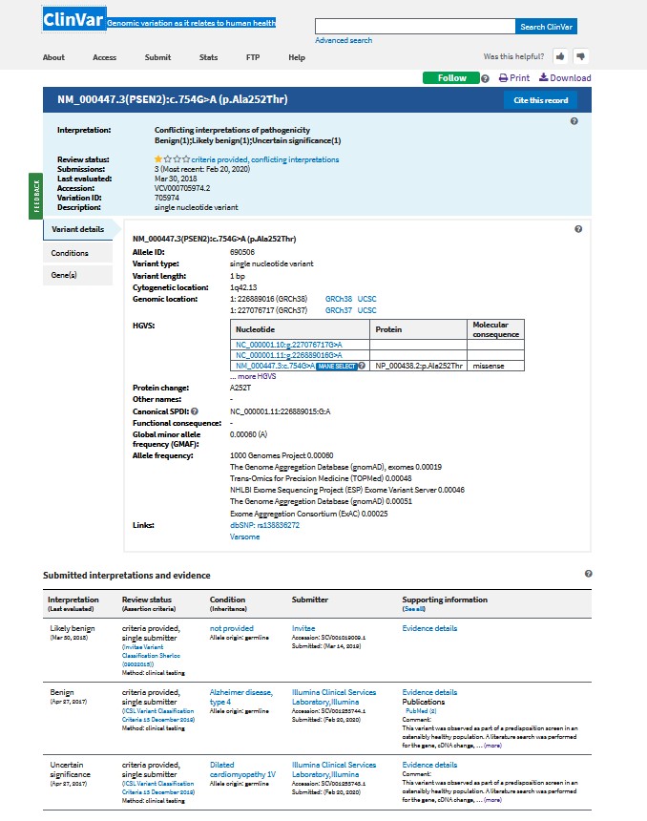Image resolution: width=647 pixels, height=821 pixels.
Task: Click help icon next to Canonical SPDI
Action: coord(195,411)
